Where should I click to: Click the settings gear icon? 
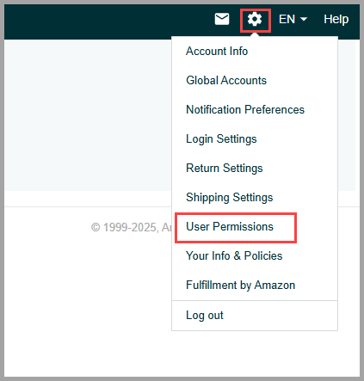tap(255, 20)
